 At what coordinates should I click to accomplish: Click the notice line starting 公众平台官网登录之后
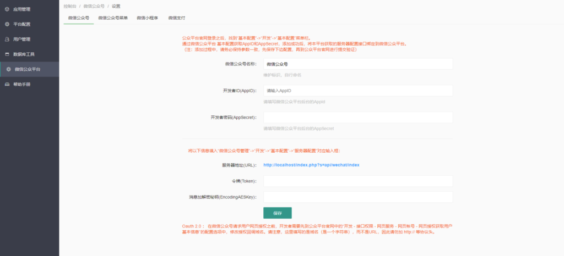[x=246, y=38]
